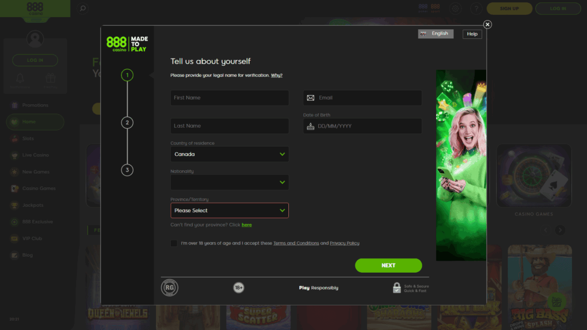Click the NEXT button
The width and height of the screenshot is (587, 330).
tap(388, 265)
